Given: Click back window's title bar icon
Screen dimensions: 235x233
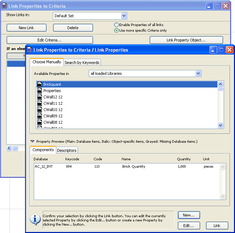Looking at the screenshot, I should click(x=5, y=6).
